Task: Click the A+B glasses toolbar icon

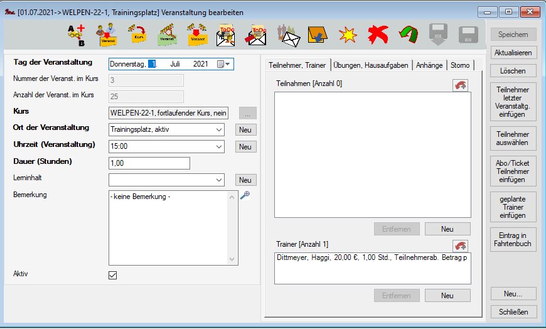Action: coord(76,35)
